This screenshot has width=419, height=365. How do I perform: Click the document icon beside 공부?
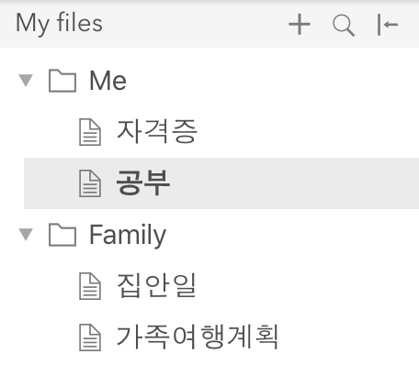click(90, 183)
